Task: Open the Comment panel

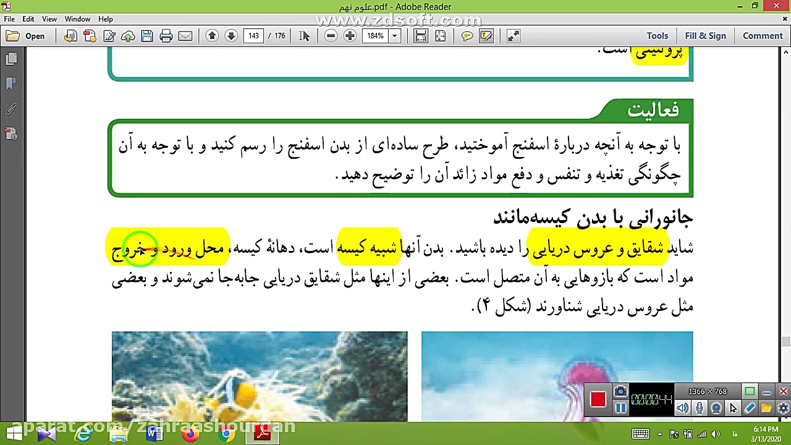Action: point(762,35)
